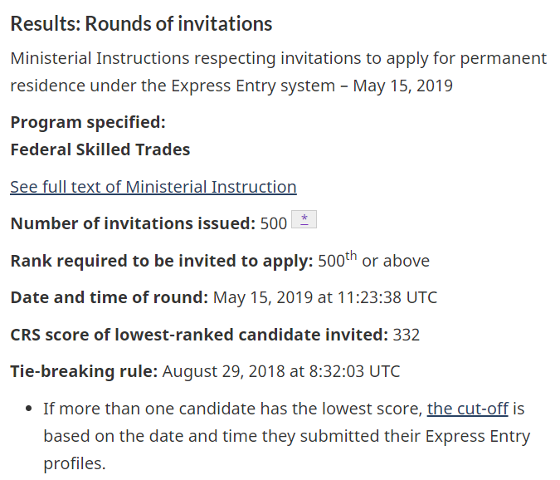560x480 pixels.
Task: Click the 'Express Entry system – May 15, 2019' text
Action: tap(311, 86)
